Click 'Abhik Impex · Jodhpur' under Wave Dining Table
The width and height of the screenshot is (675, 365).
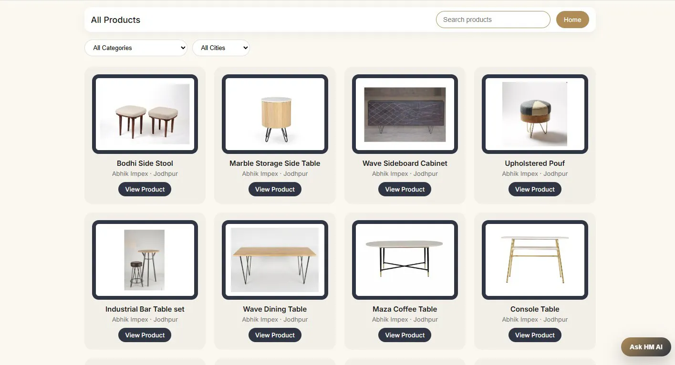tap(275, 320)
